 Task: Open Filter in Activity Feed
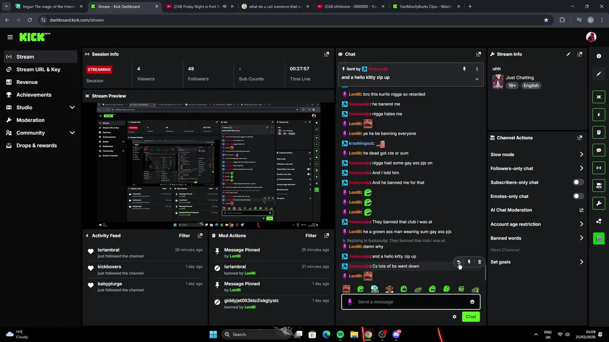(x=184, y=236)
